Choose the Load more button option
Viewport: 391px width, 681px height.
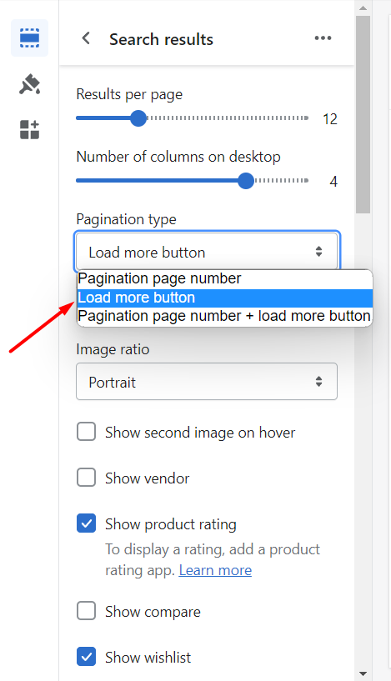coord(224,298)
